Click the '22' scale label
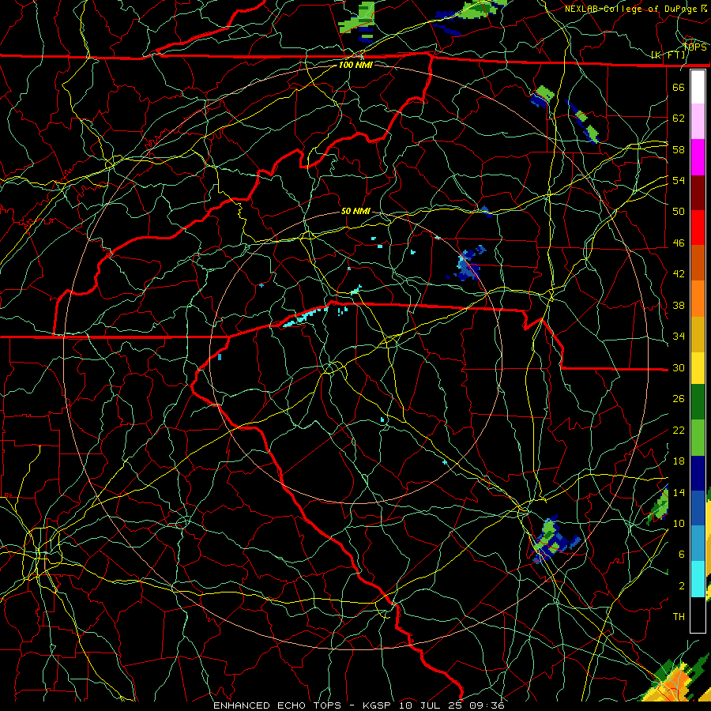Screen dimensions: 711x711 coord(679,430)
